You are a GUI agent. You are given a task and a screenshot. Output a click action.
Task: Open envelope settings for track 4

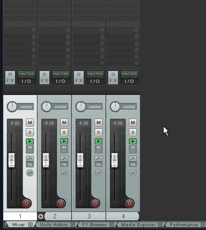pyautogui.click(x=133, y=159)
